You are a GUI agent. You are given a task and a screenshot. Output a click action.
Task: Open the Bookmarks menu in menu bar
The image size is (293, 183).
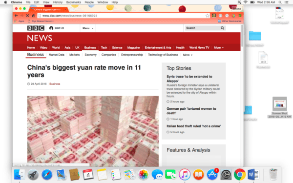pos(74,2)
